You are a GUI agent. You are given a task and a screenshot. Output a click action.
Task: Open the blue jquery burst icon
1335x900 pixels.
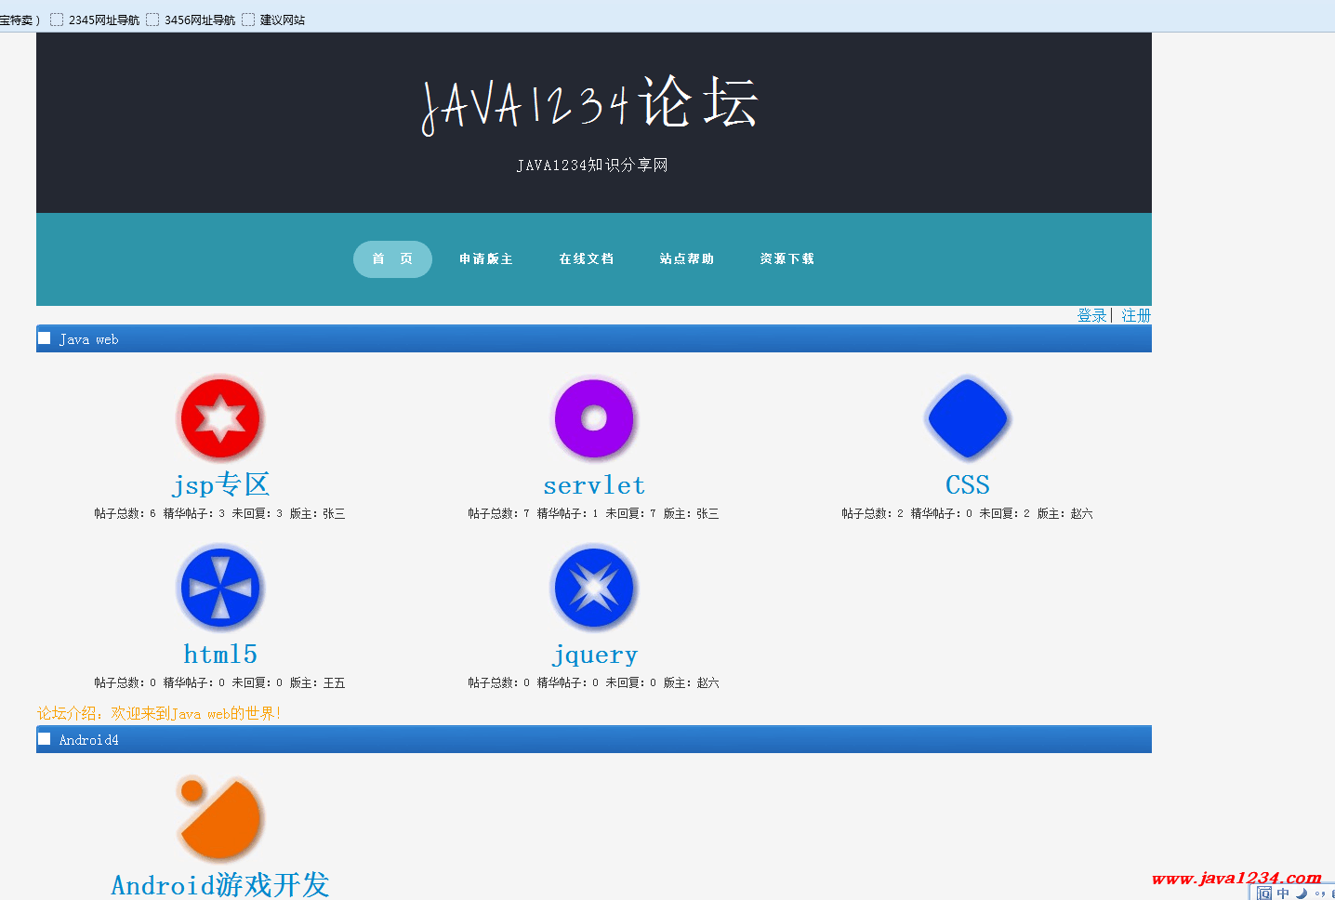coord(594,588)
